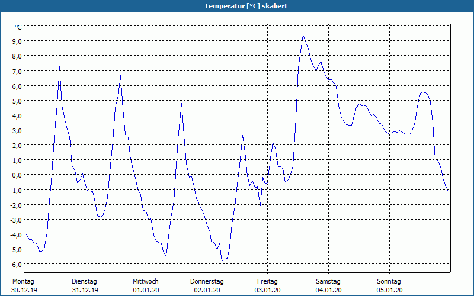
Task: Click the highest temperature peak on Friday
Action: (303, 36)
